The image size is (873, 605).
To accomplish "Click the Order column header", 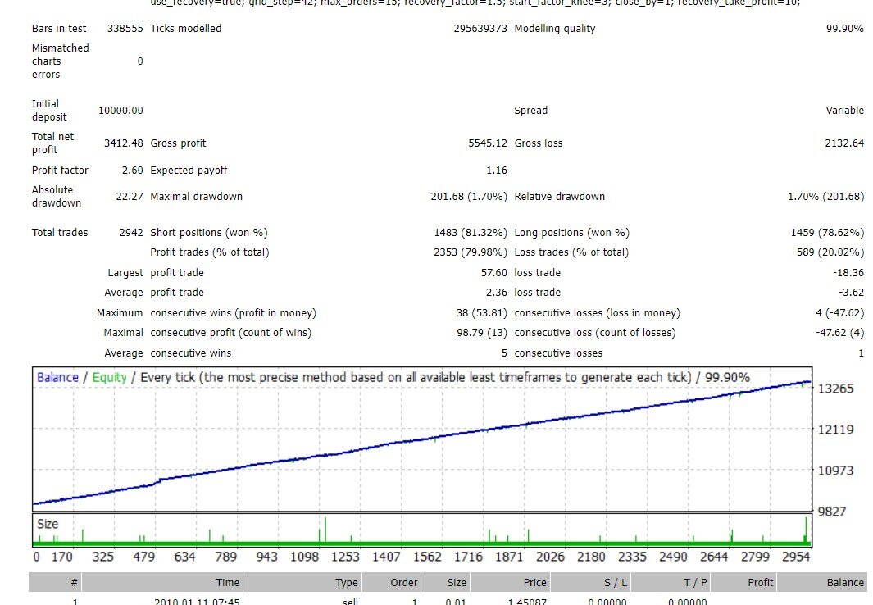I will tap(391, 582).
